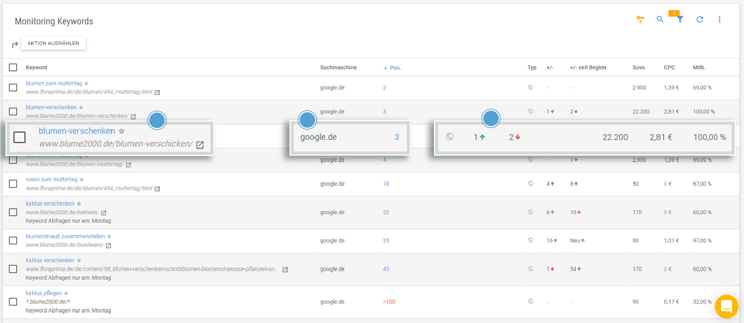Sort by the CPC column header
Image resolution: width=744 pixels, height=323 pixels.
[669, 67]
